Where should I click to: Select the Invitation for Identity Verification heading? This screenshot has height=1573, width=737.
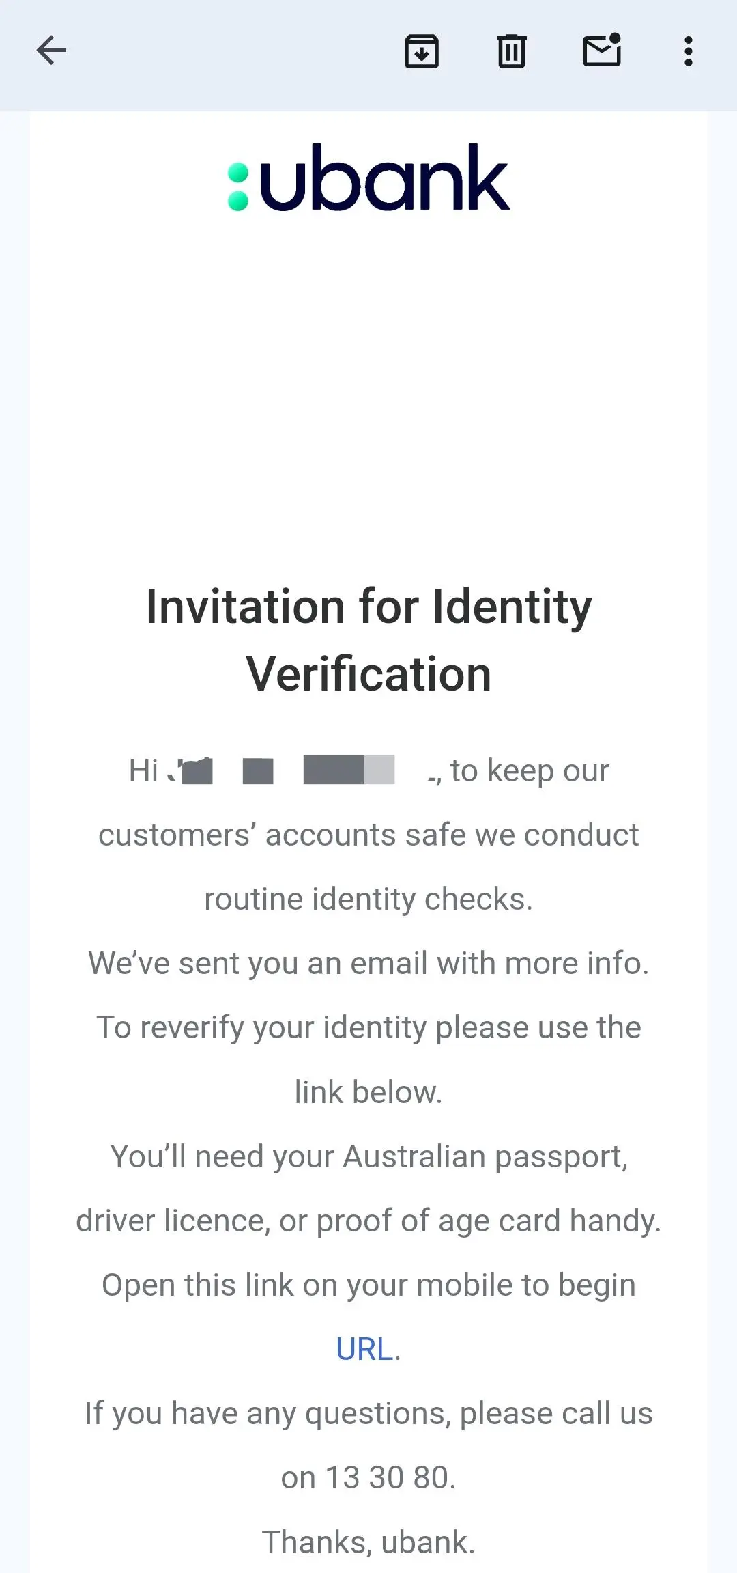pyautogui.click(x=369, y=639)
